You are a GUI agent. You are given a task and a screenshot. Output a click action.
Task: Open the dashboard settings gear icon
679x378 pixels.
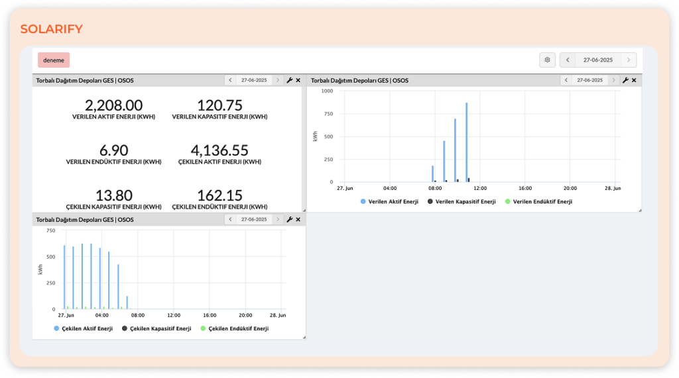click(547, 60)
